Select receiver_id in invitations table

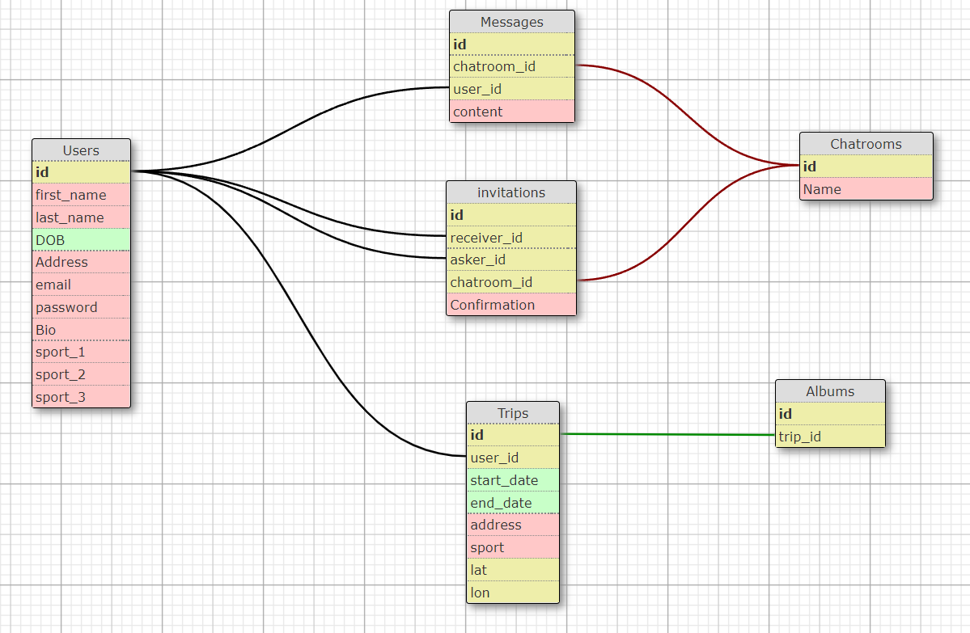pos(510,238)
